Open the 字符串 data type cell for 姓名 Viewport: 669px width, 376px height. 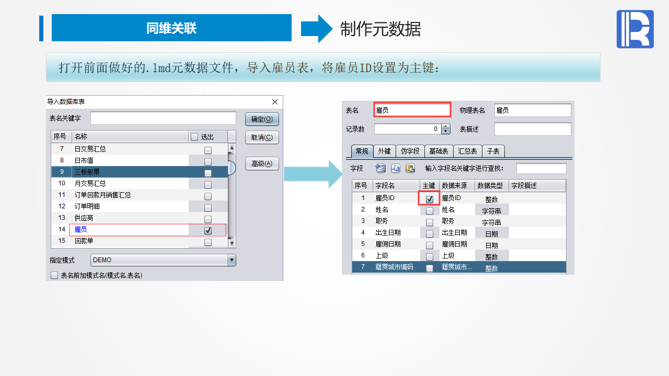[492, 210]
